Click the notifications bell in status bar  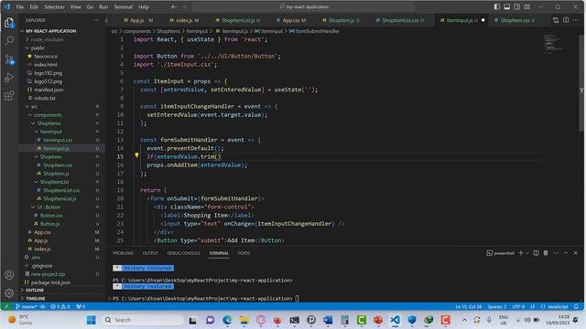pyautogui.click(x=576, y=307)
